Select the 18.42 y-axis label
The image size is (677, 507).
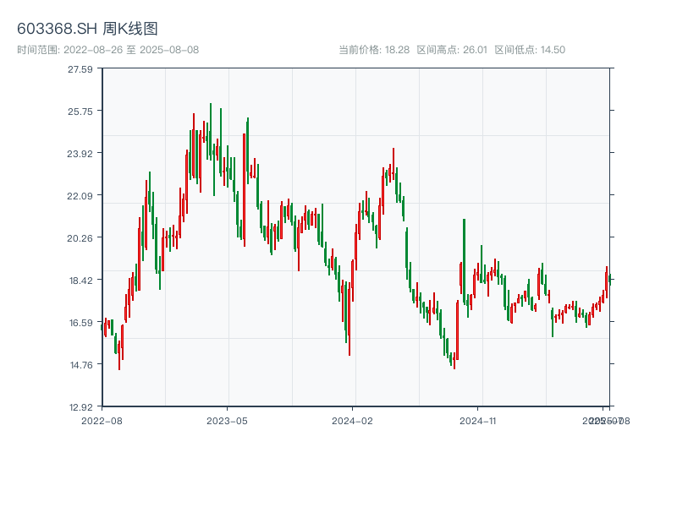point(81,280)
